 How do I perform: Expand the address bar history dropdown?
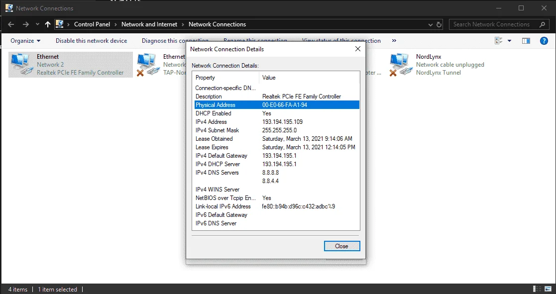point(430,25)
